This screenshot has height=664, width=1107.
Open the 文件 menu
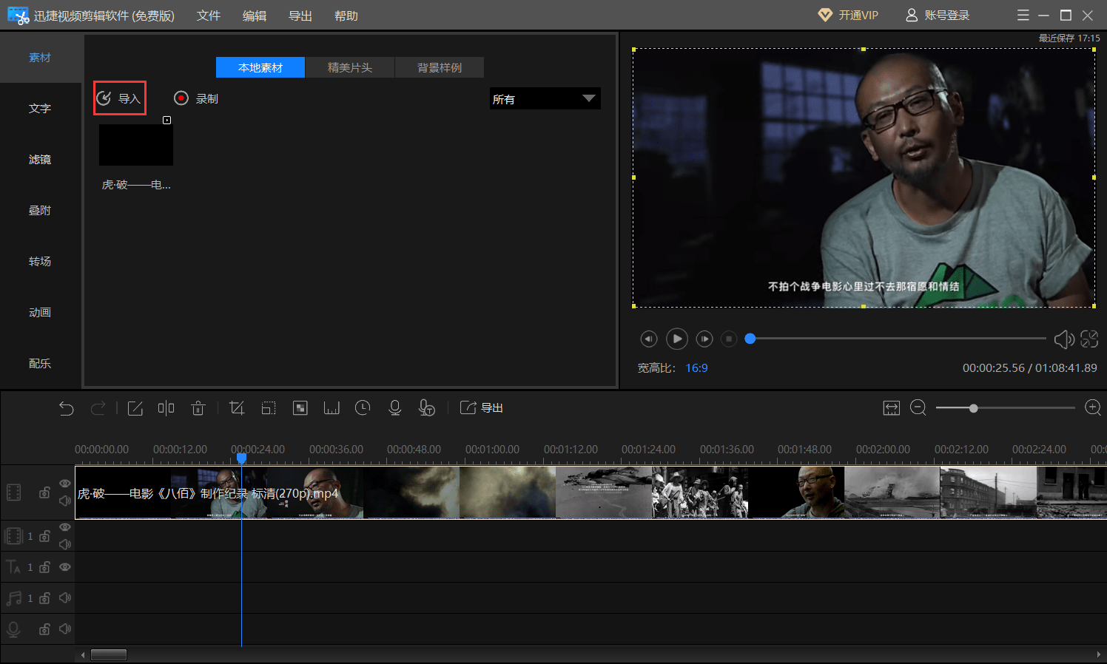coord(209,16)
